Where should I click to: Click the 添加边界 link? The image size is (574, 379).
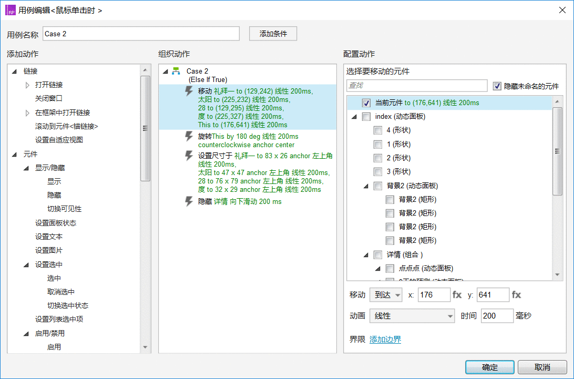coord(385,340)
